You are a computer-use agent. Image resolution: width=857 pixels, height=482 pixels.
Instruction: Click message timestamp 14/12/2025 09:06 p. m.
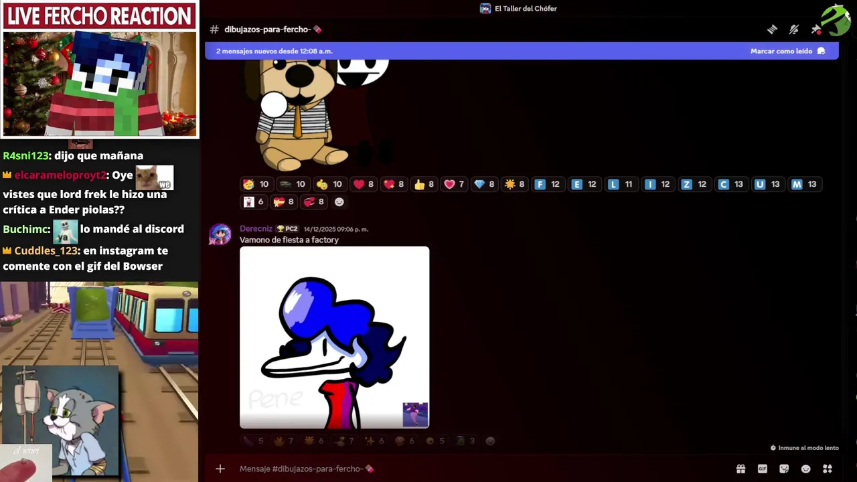pyautogui.click(x=336, y=229)
